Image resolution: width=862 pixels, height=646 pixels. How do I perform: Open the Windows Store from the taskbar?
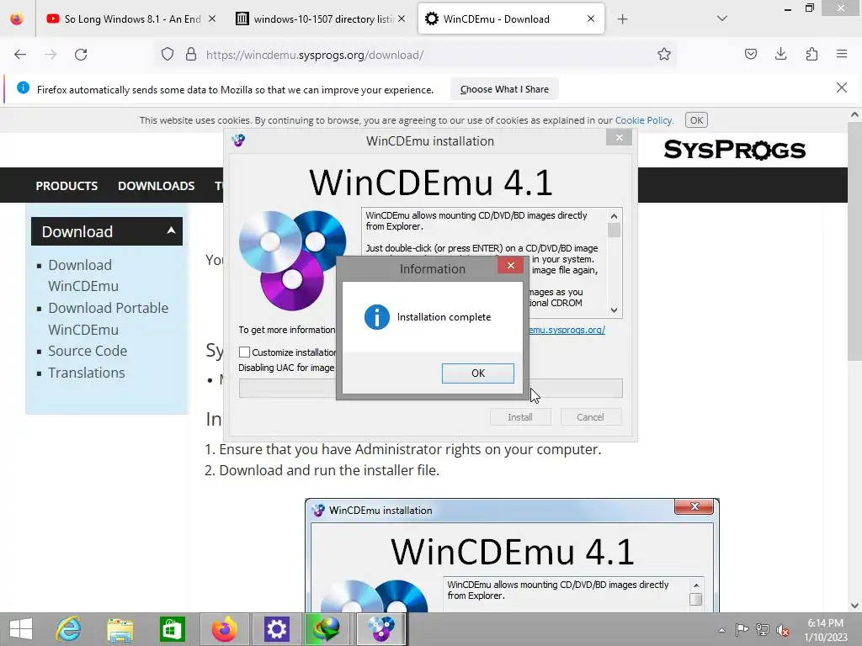[x=172, y=629]
